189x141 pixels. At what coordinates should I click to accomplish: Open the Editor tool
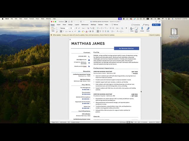148,29
